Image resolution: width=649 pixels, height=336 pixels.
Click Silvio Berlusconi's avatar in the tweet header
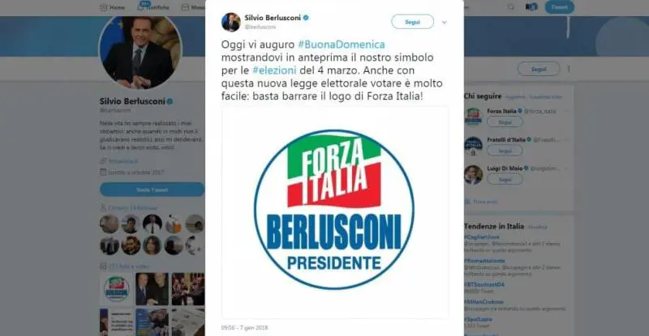click(x=231, y=22)
